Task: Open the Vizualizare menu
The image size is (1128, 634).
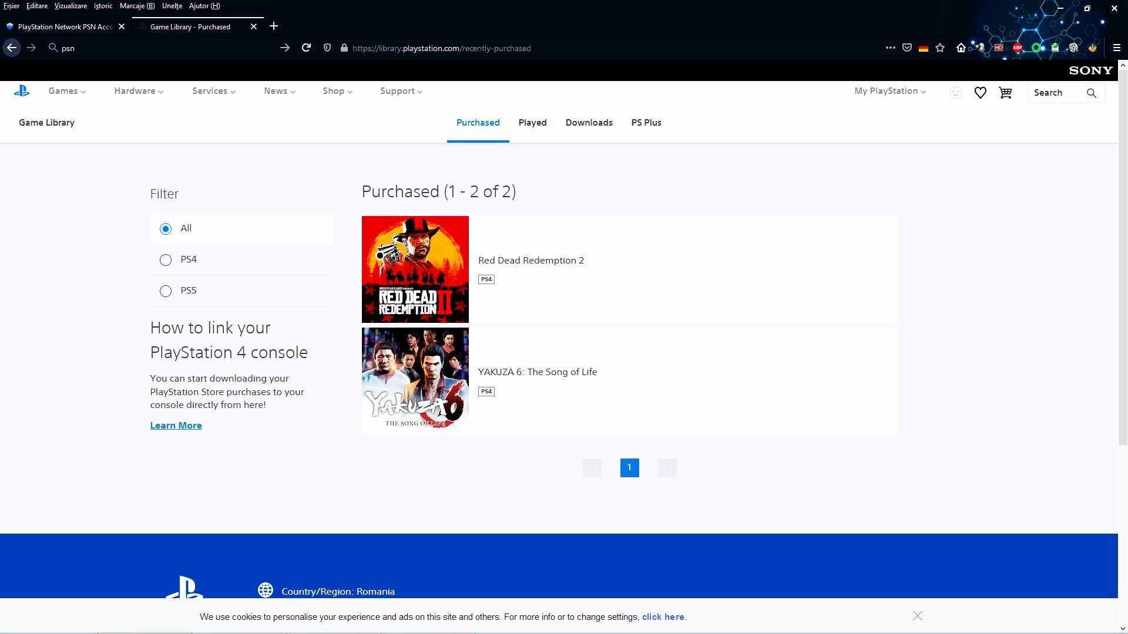Action: 70,6
